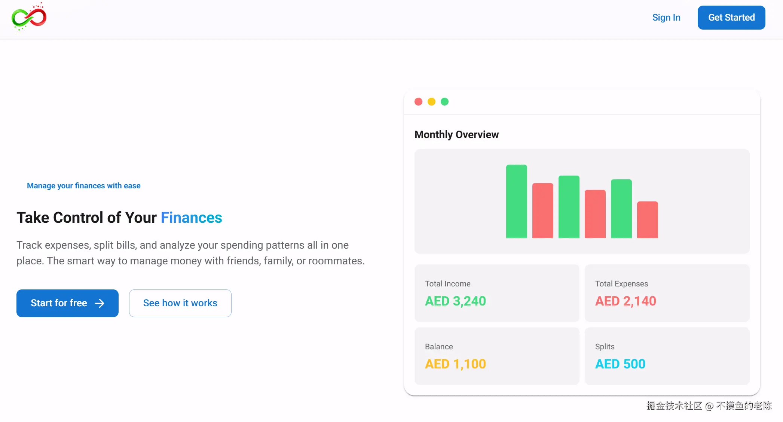The height and width of the screenshot is (422, 783).
Task: Open the Sign In link
Action: [666, 18]
